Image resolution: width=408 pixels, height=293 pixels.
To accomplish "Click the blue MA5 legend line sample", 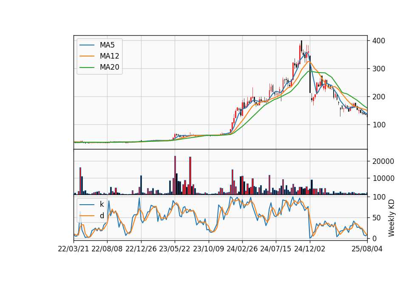I will pyautogui.click(x=87, y=45).
